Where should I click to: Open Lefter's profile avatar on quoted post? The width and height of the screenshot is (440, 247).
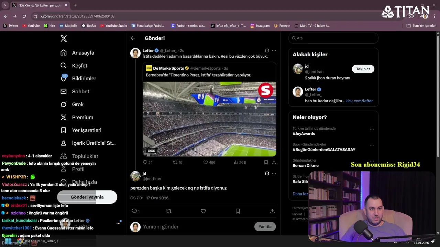pos(135,53)
